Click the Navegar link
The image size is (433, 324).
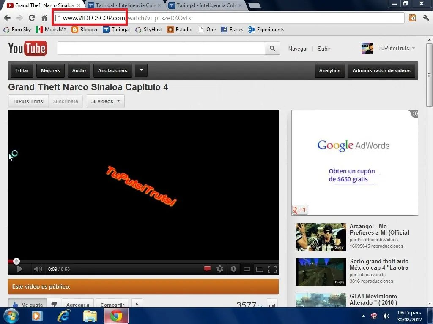click(298, 49)
